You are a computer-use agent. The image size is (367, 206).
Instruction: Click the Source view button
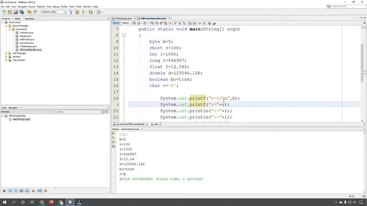pos(116,23)
